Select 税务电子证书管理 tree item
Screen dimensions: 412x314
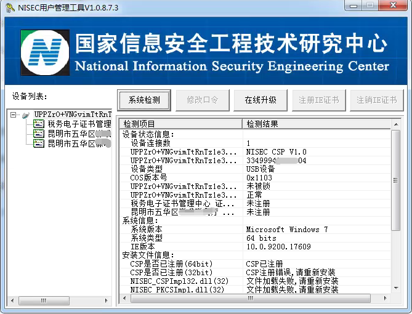(79, 124)
